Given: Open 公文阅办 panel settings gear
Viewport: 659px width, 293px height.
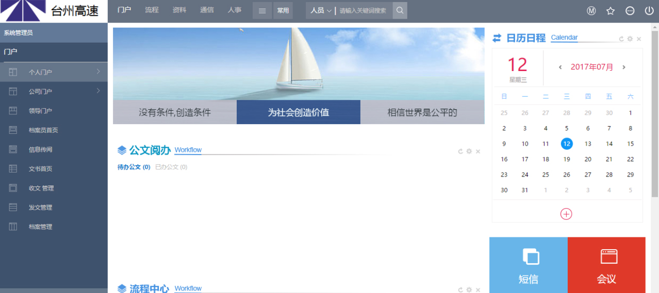Looking at the screenshot, I should 469,151.
